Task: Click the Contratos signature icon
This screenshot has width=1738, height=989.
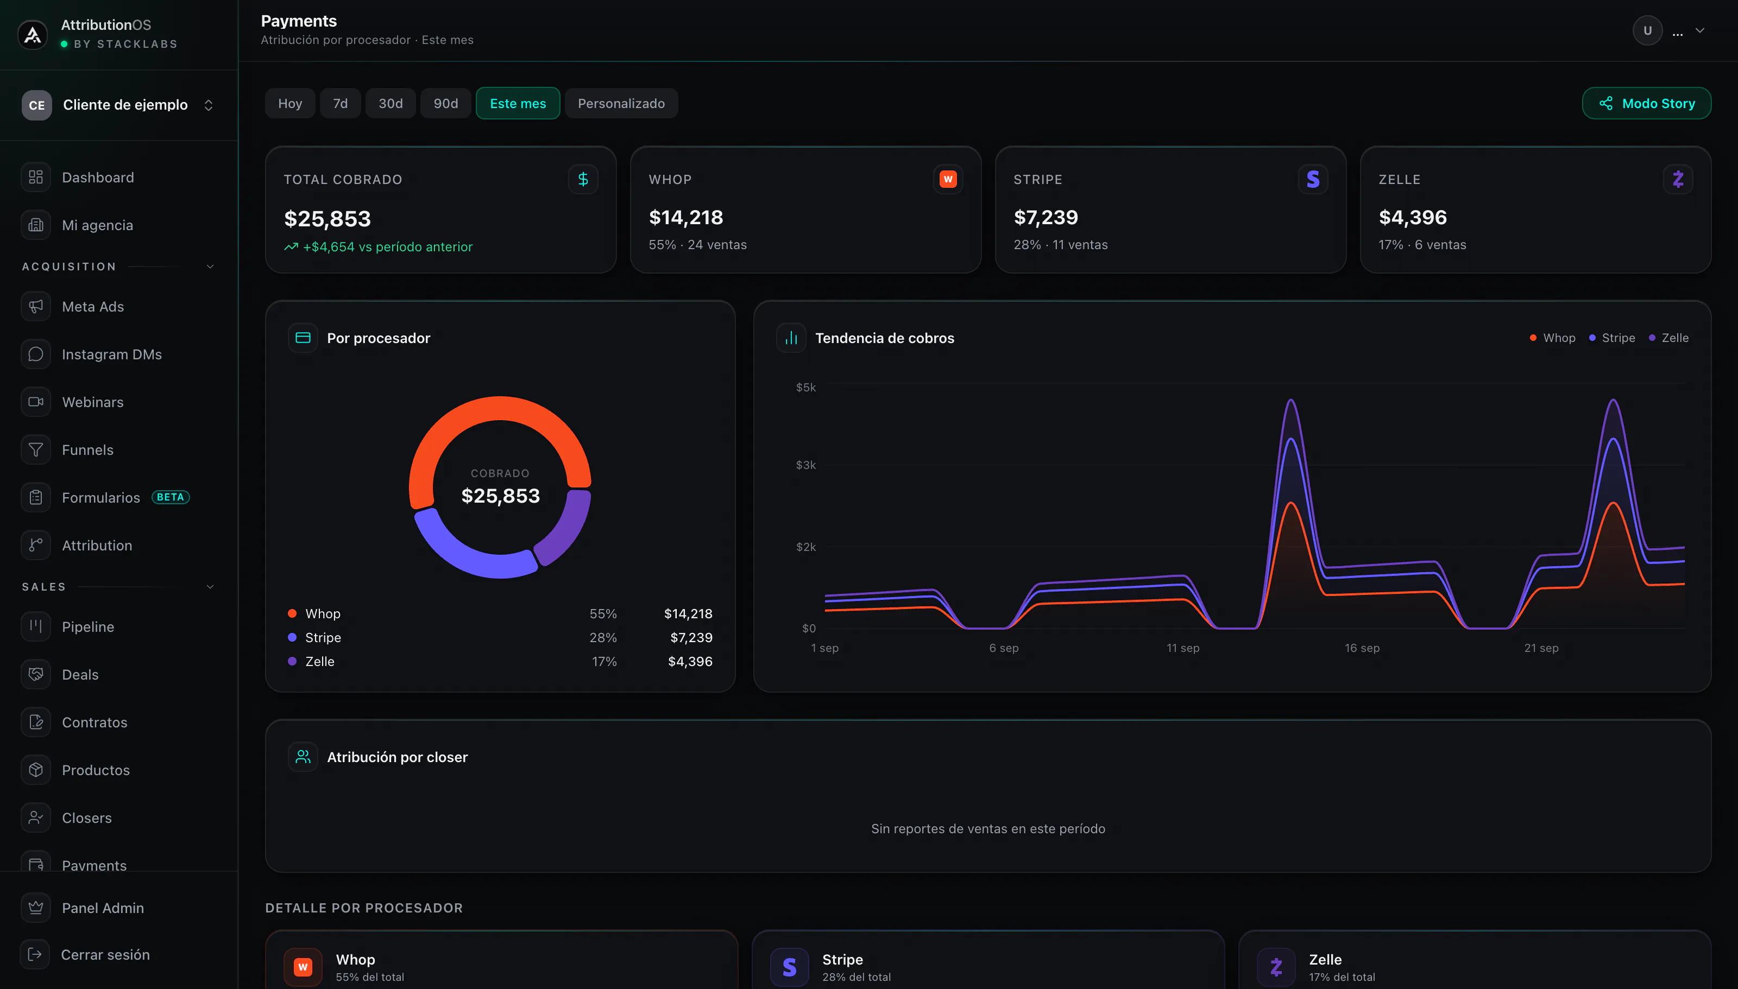Action: [x=36, y=722]
